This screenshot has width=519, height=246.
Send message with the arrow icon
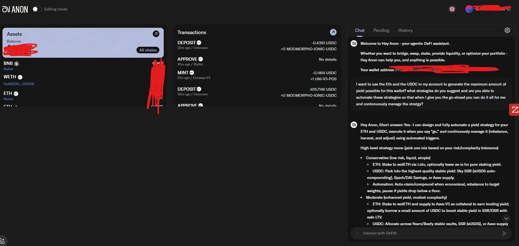point(504,233)
